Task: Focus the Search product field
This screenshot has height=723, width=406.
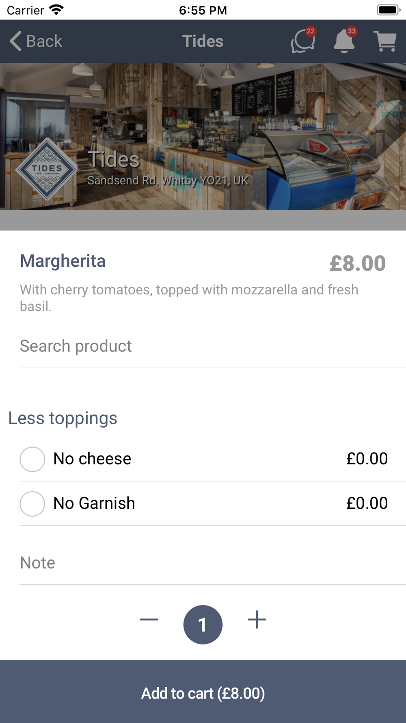Action: pos(203,346)
